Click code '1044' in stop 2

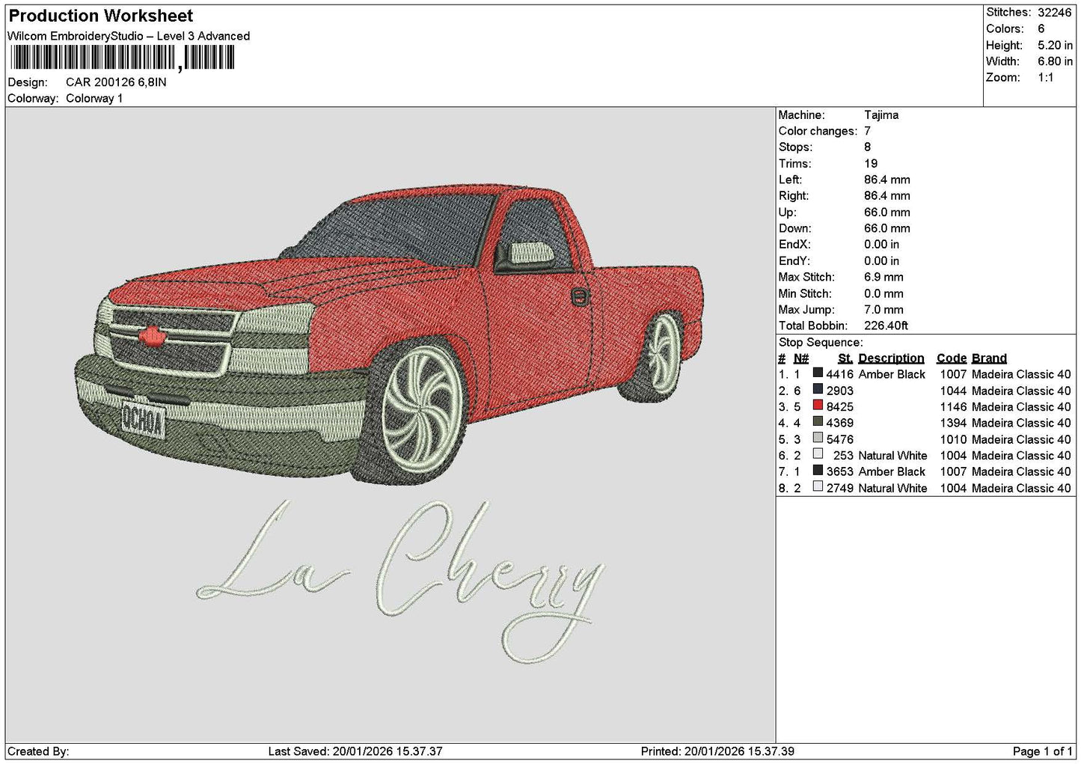pos(953,391)
